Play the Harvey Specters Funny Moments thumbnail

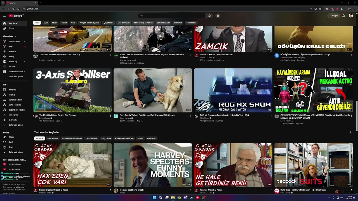[153, 165]
